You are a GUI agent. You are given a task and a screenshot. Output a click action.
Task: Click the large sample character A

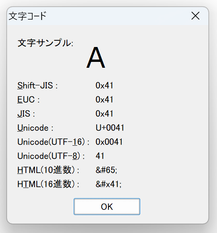point(96,58)
